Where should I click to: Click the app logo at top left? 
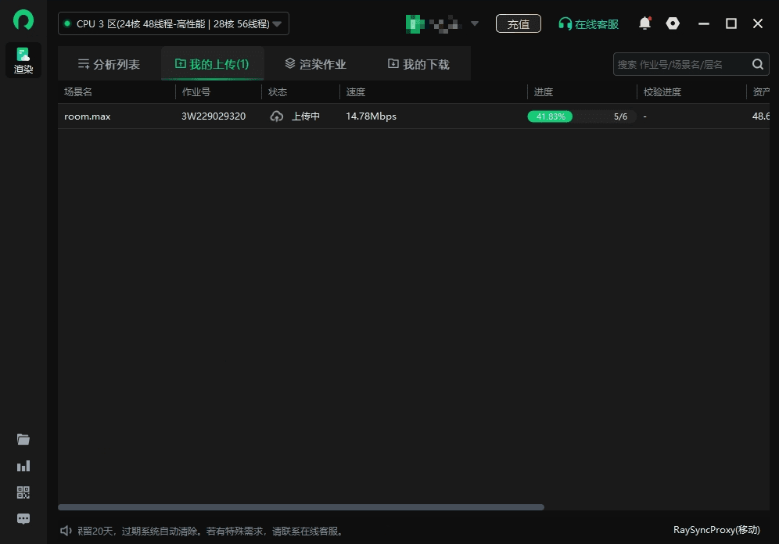[23, 20]
